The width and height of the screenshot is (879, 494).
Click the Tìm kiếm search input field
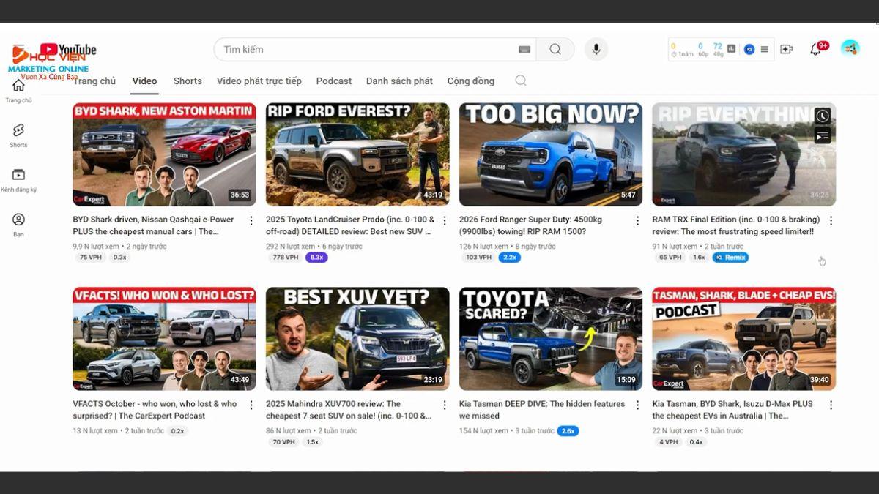[366, 49]
